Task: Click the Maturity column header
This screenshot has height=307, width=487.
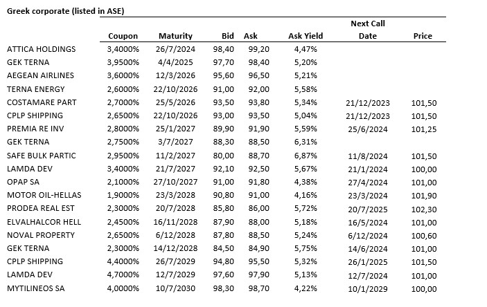Action: 175,36
